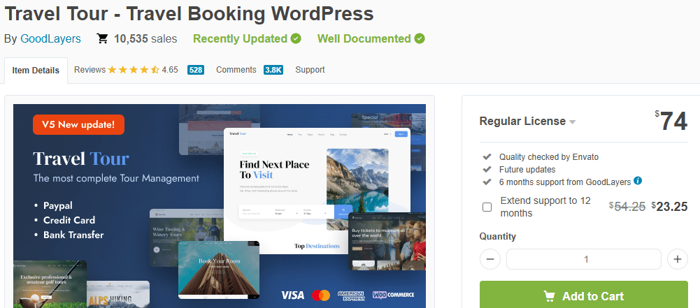Image resolution: width=700 pixels, height=308 pixels.
Task: Click the 528 reviews count badge
Action: tap(196, 70)
